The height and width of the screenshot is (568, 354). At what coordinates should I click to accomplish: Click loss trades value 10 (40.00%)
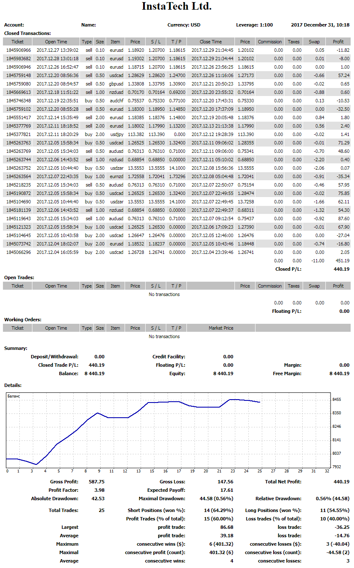335,519
